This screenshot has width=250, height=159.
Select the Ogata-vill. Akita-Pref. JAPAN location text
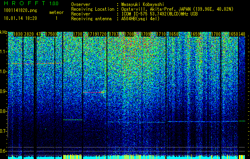[177, 9]
